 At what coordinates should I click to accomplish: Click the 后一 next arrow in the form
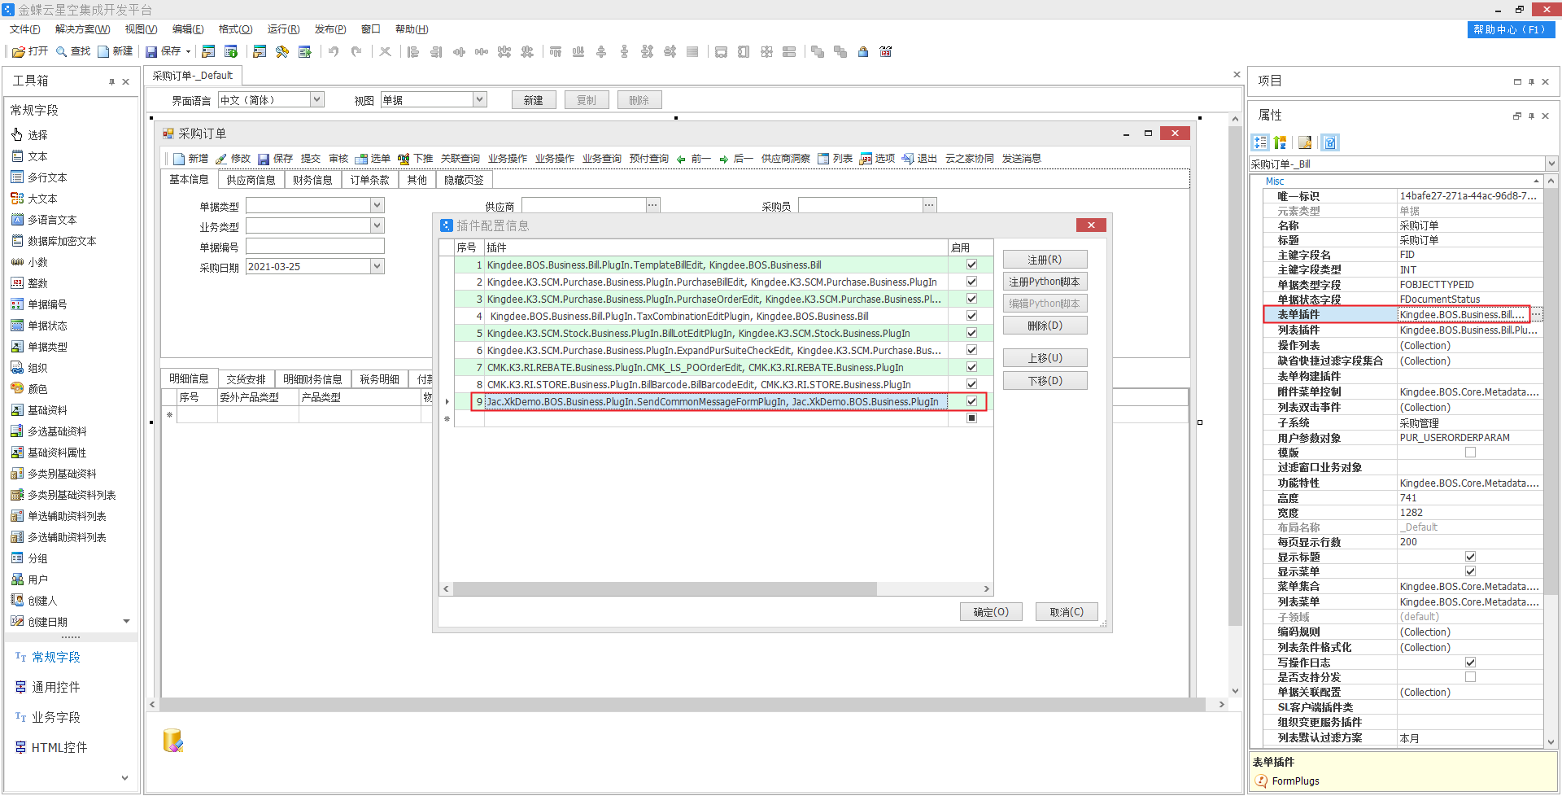click(x=723, y=159)
